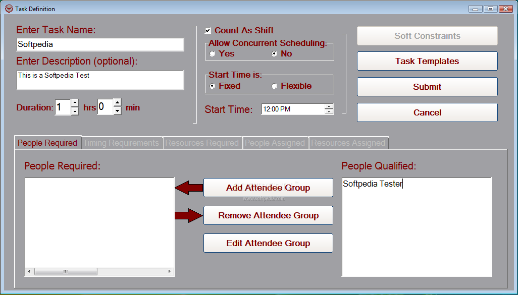Image resolution: width=518 pixels, height=295 pixels.
Task: Open Task Templates
Action: coord(427,61)
